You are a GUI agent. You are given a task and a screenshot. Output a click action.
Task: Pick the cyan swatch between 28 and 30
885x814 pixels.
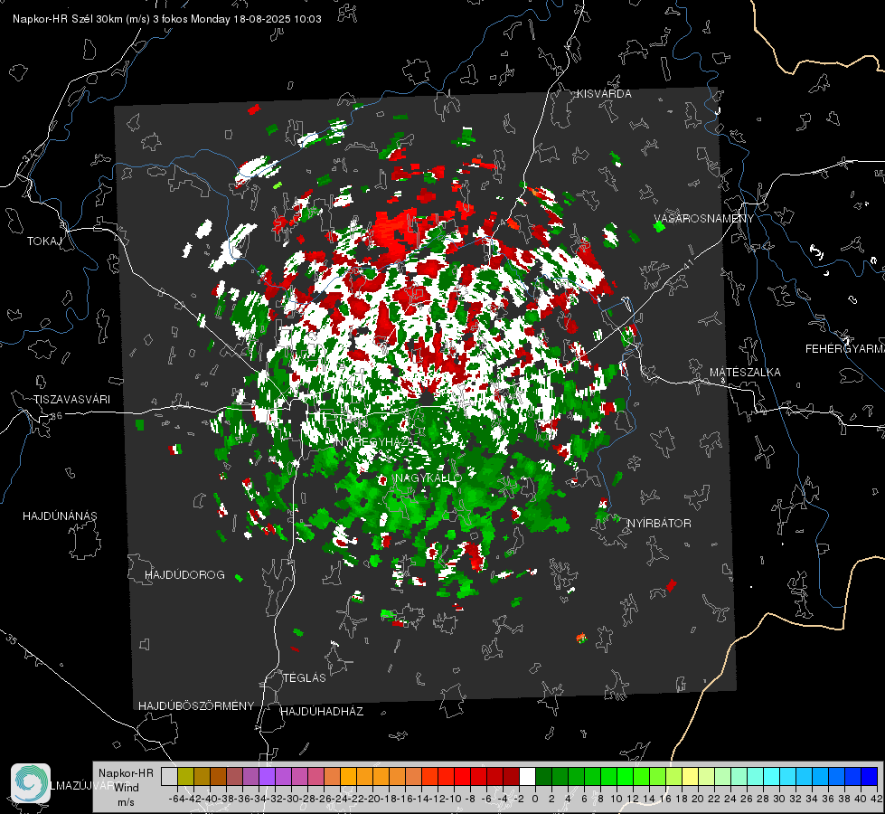772,777
